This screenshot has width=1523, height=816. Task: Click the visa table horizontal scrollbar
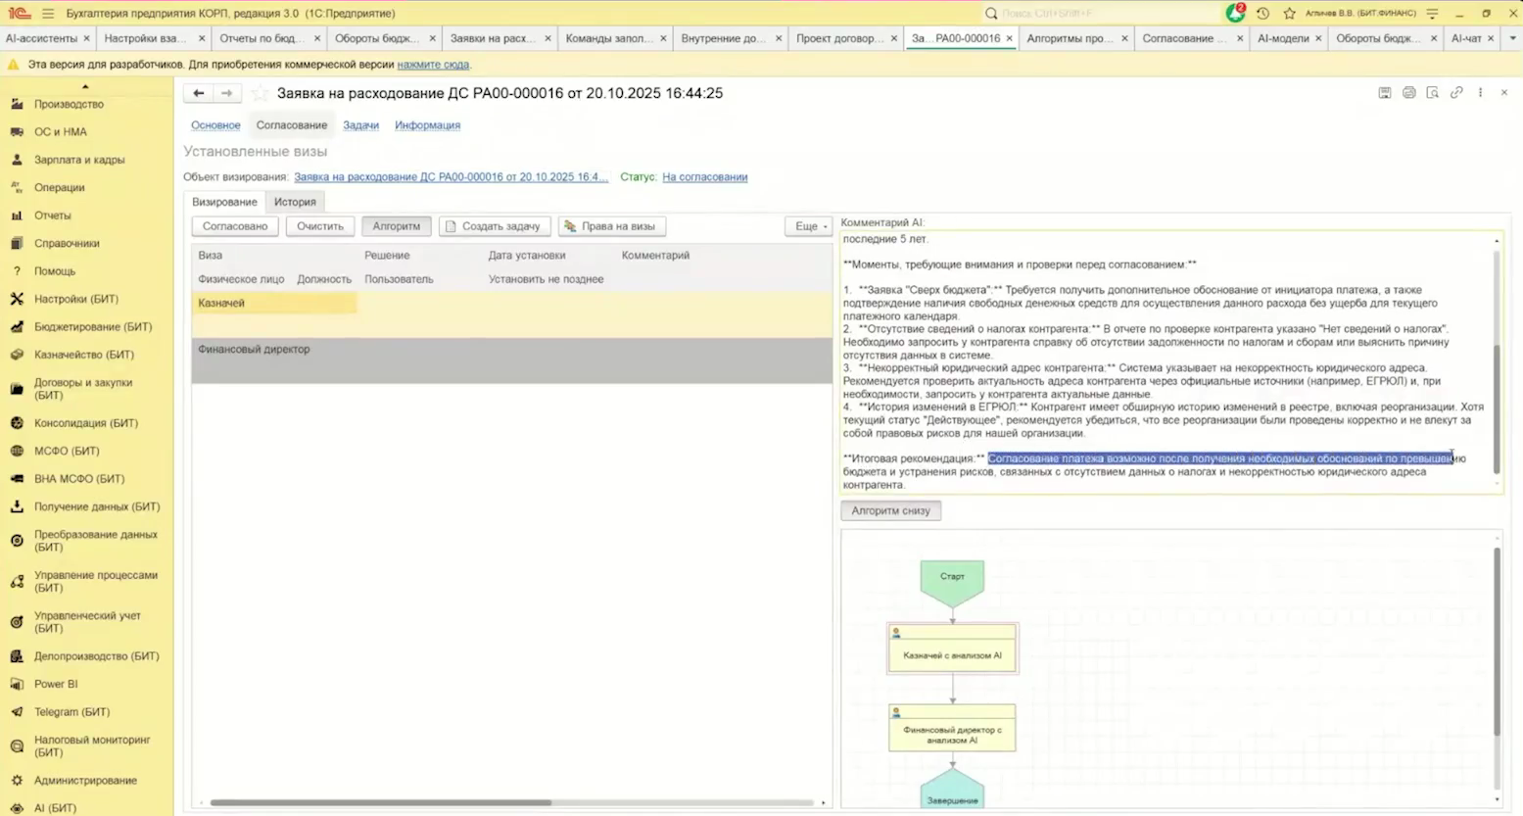[380, 802]
